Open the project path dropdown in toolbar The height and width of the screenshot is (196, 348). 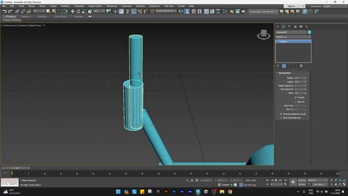pos(263,11)
